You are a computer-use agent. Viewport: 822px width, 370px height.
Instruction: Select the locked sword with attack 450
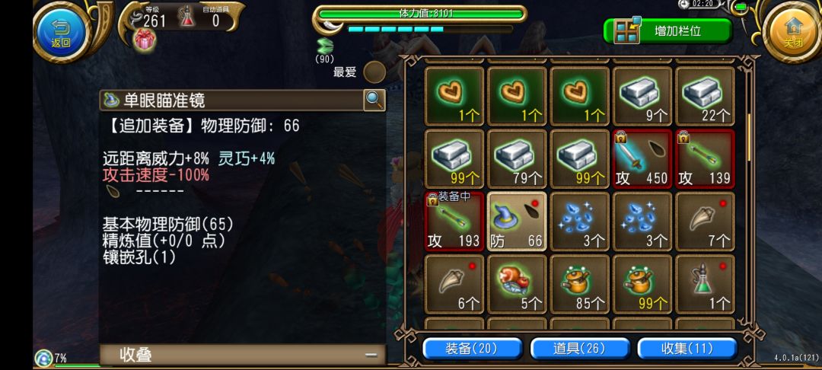pos(642,159)
